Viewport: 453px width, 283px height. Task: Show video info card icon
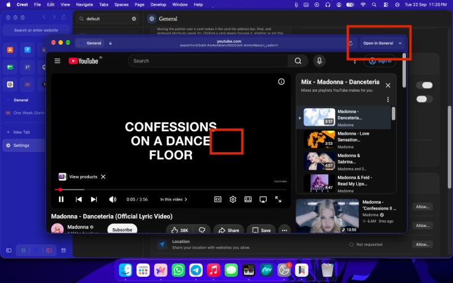281,82
